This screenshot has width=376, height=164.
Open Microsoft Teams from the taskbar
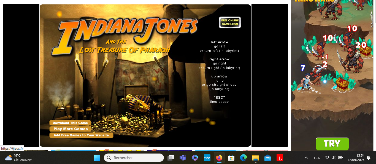[183, 158]
